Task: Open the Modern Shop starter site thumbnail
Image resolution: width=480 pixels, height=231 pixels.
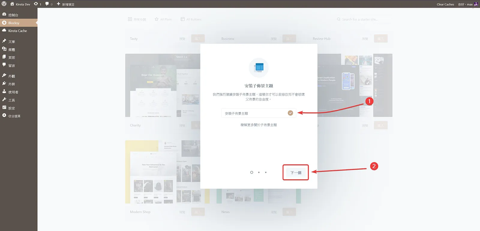Action: [x=163, y=172]
